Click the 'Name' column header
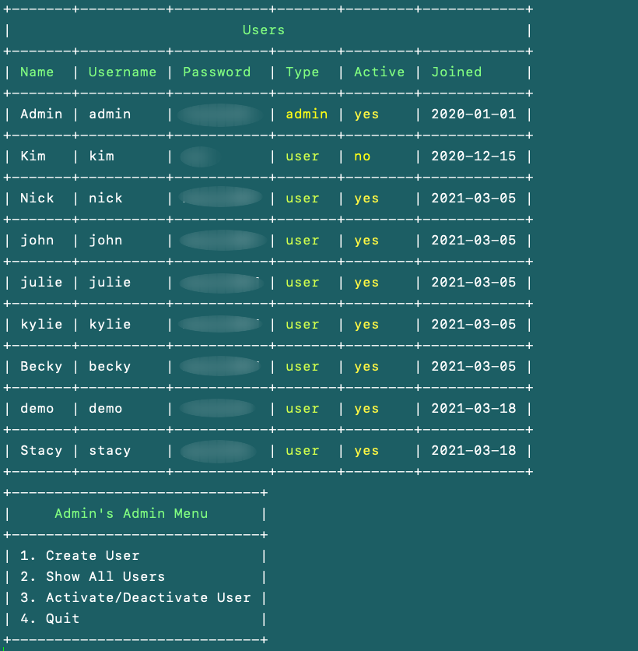The image size is (638, 651). coord(37,72)
